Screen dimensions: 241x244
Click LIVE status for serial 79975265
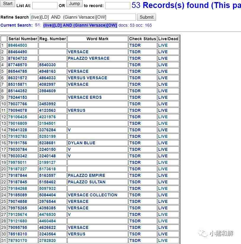(163, 208)
